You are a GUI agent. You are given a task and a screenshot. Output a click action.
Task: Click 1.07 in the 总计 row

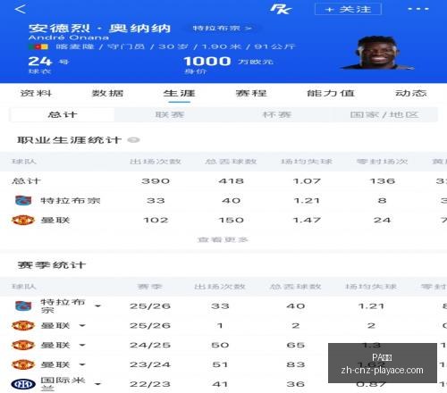pos(307,181)
